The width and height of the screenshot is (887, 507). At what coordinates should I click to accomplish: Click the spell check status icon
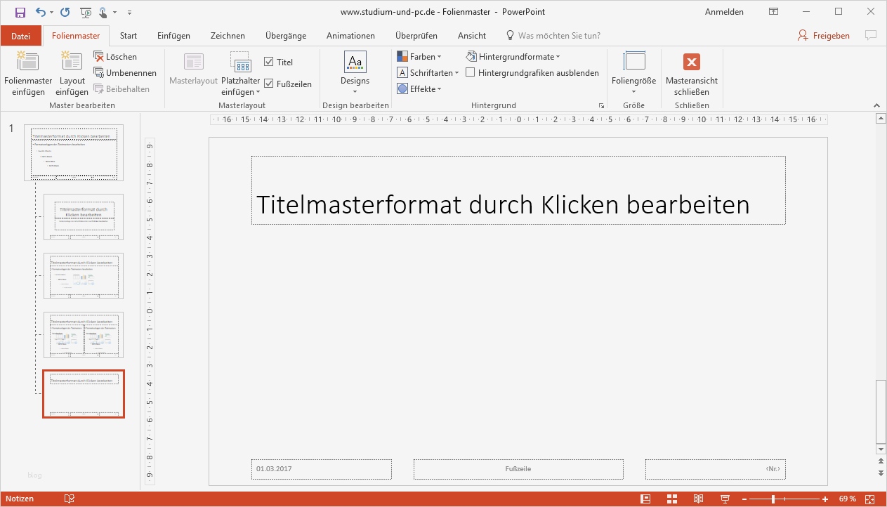[x=70, y=499]
